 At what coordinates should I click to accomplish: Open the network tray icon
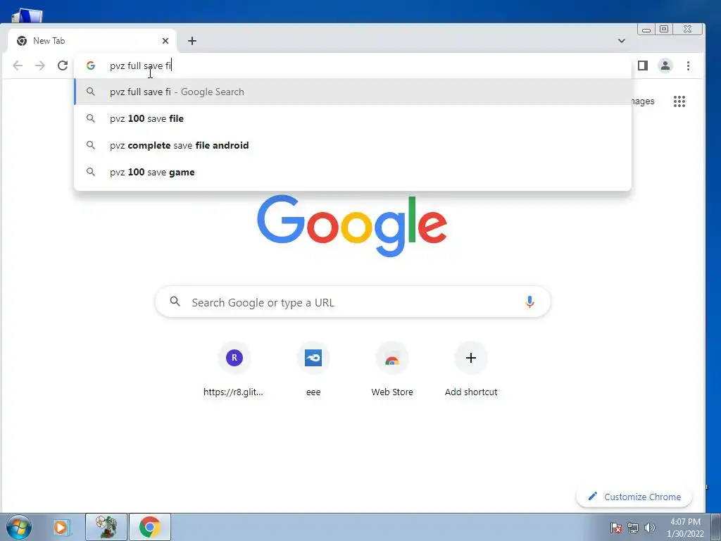click(633, 528)
